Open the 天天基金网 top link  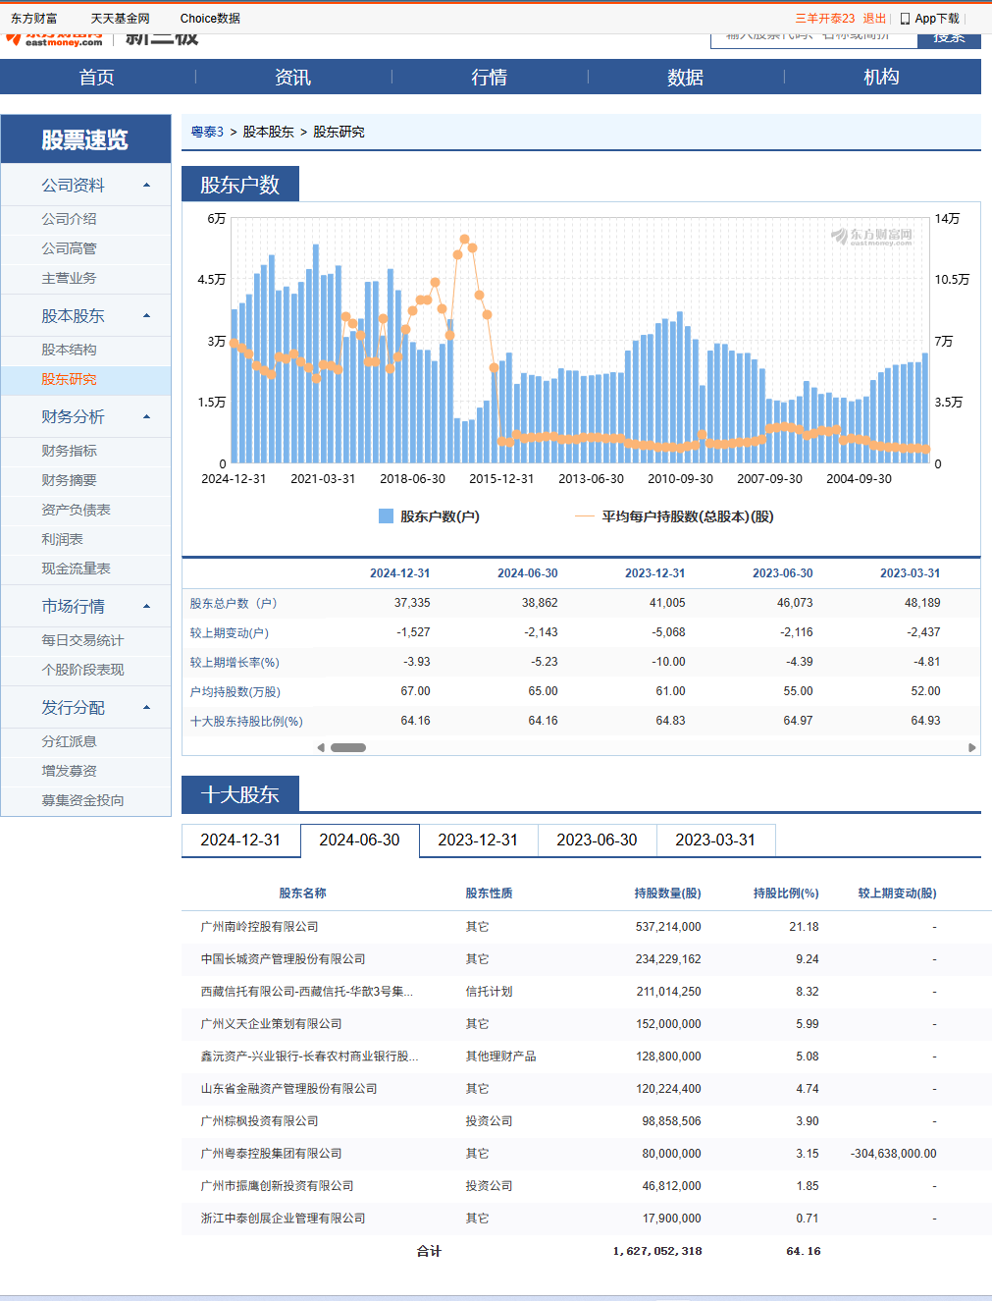coord(121,19)
